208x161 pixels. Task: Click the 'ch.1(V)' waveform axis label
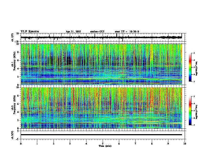click(13, 37)
